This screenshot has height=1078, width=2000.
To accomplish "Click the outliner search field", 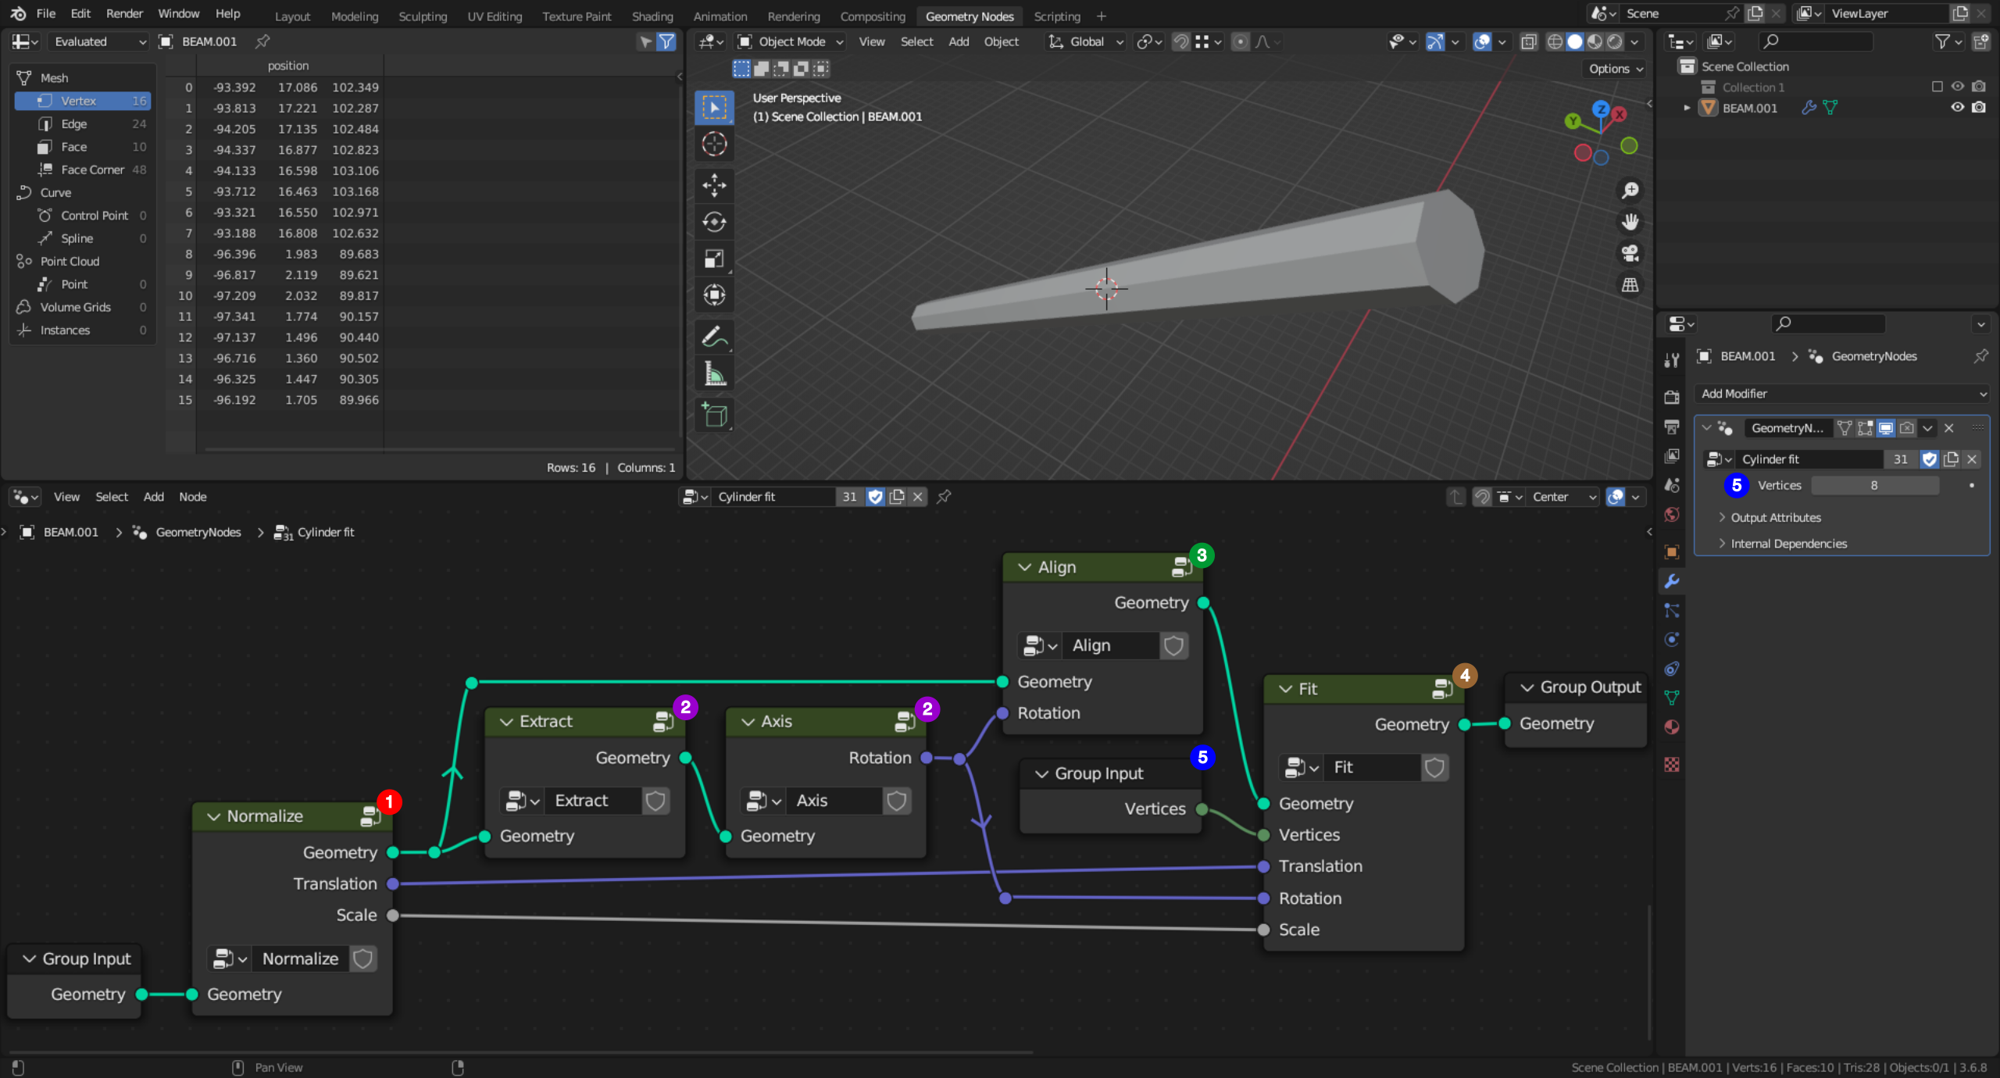I will pyautogui.click(x=1815, y=41).
